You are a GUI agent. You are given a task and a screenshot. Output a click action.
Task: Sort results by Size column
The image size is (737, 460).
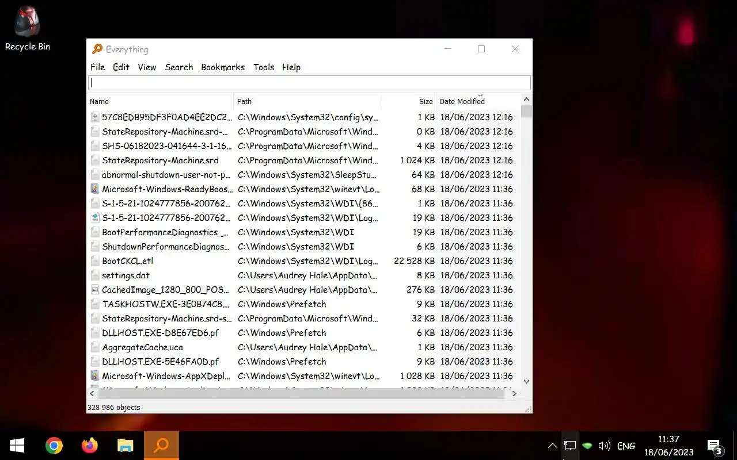tap(409, 101)
